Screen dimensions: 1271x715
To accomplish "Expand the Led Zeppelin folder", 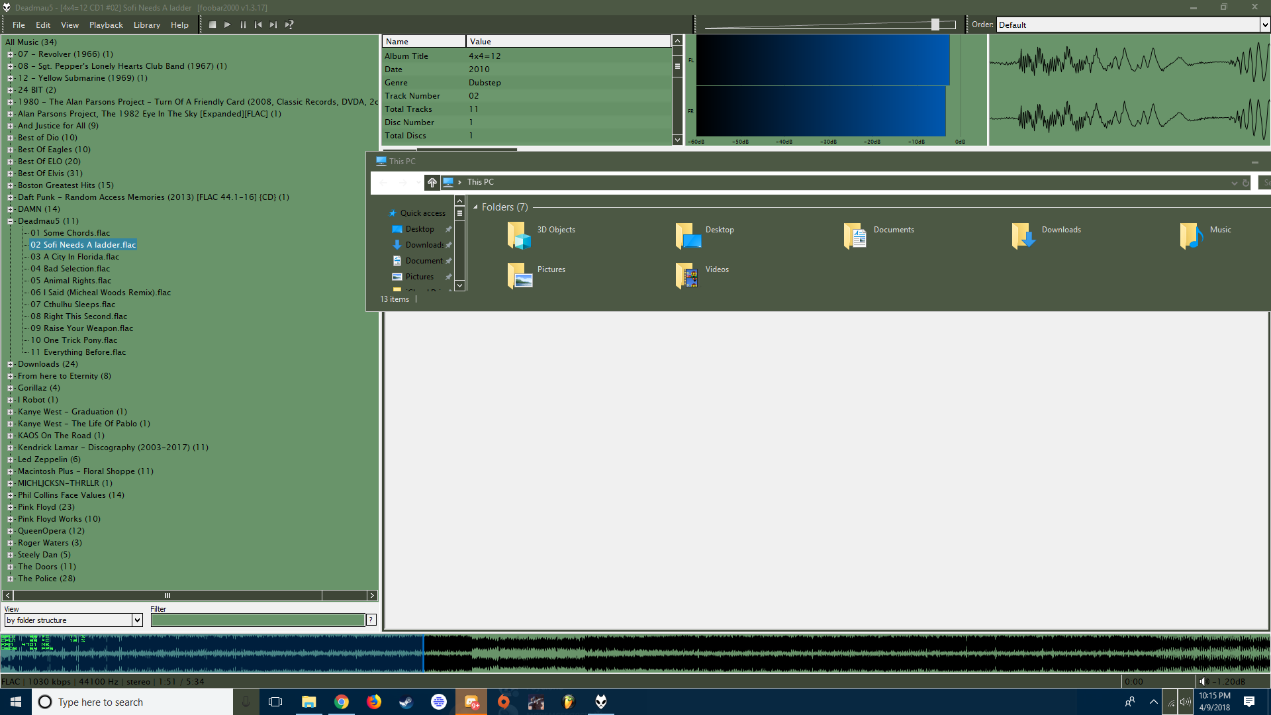I will [11, 459].
